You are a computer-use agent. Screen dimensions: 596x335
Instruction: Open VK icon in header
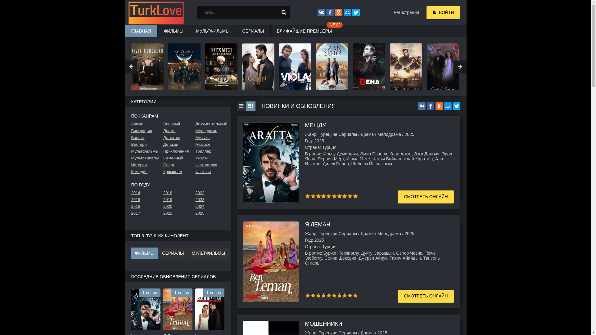[x=321, y=12]
